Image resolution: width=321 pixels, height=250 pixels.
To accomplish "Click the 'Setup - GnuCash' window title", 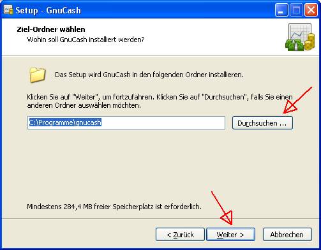I will [49, 10].
